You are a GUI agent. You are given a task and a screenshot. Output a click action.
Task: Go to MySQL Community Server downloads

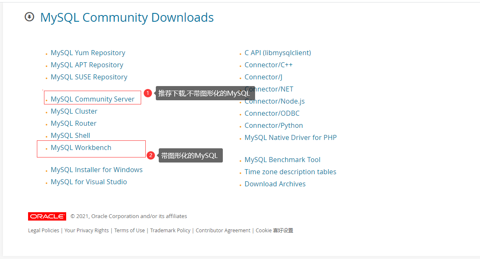point(93,99)
